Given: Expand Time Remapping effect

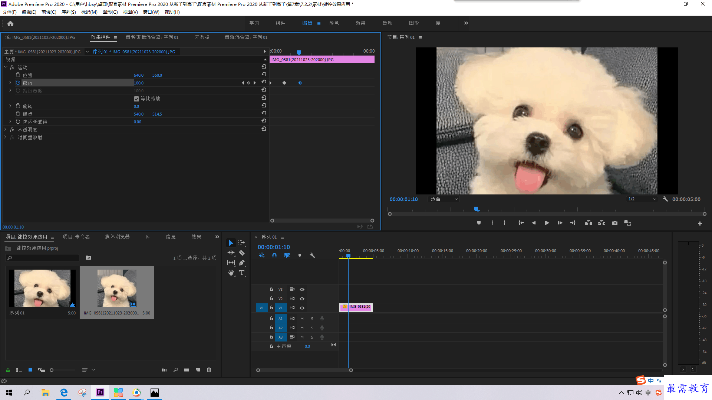Looking at the screenshot, I should tap(5, 137).
